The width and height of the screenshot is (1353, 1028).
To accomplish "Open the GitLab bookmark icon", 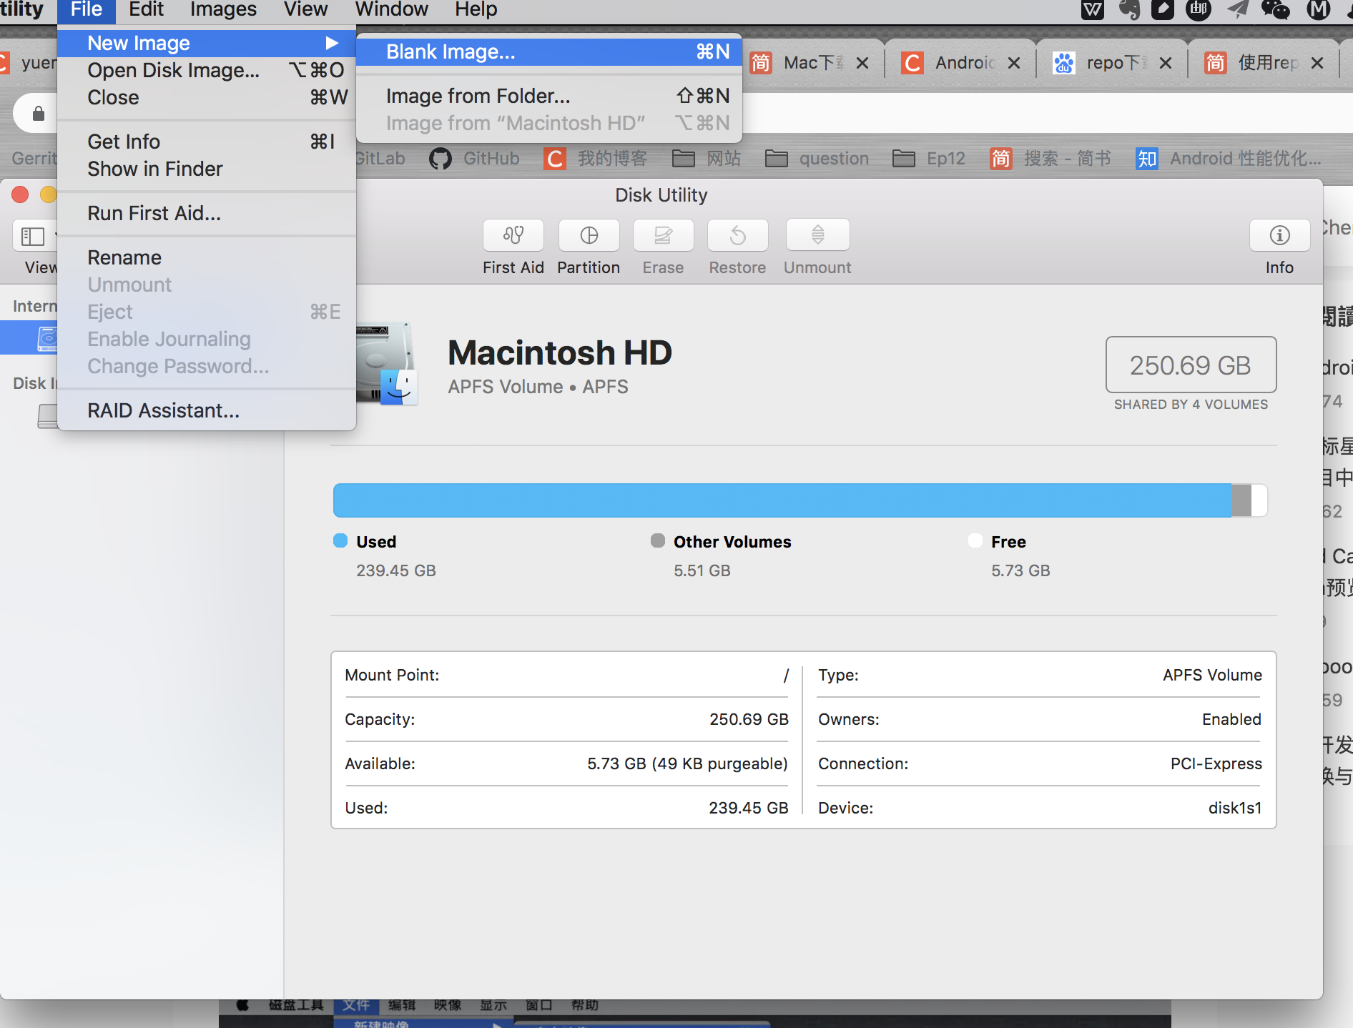I will coord(378,158).
